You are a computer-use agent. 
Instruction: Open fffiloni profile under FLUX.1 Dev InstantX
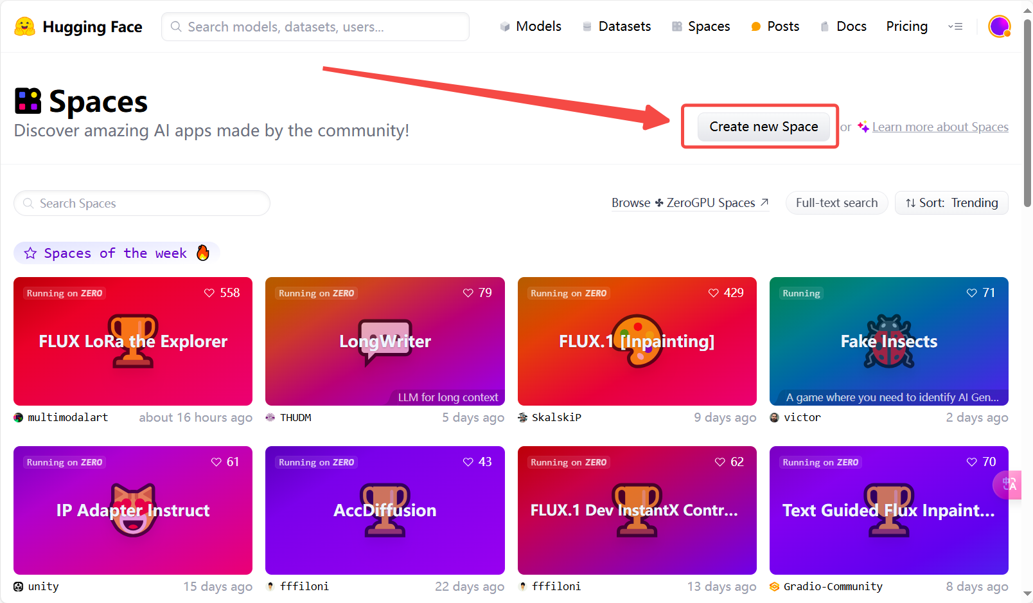[556, 587]
